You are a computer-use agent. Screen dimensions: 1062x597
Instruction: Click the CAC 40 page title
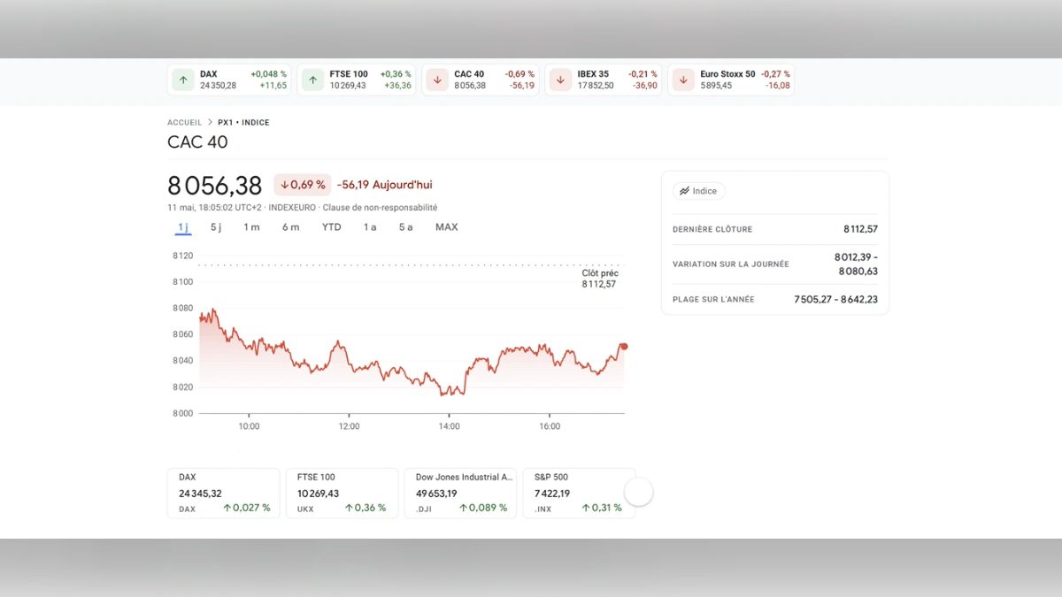197,142
